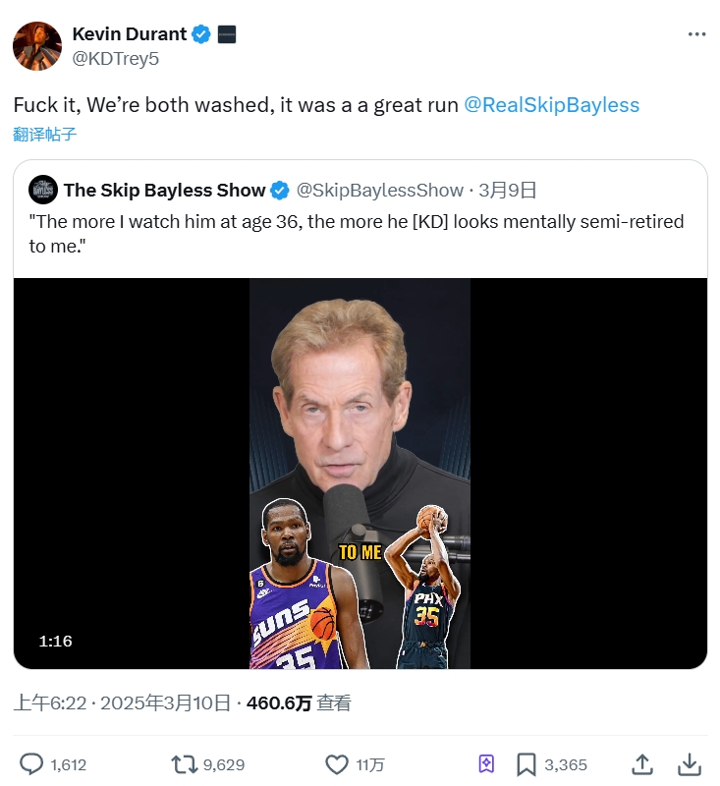Click the translate post link
This screenshot has width=720, height=786.
point(45,135)
